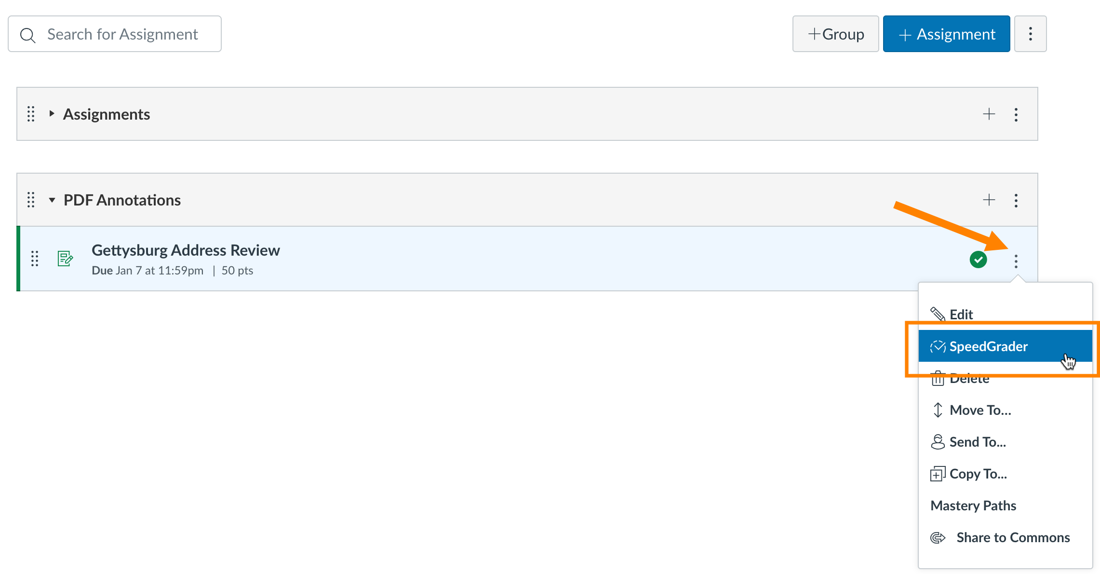Collapse the PDF Annotations group
Viewport: 1100px width, 574px height.
pos(52,200)
